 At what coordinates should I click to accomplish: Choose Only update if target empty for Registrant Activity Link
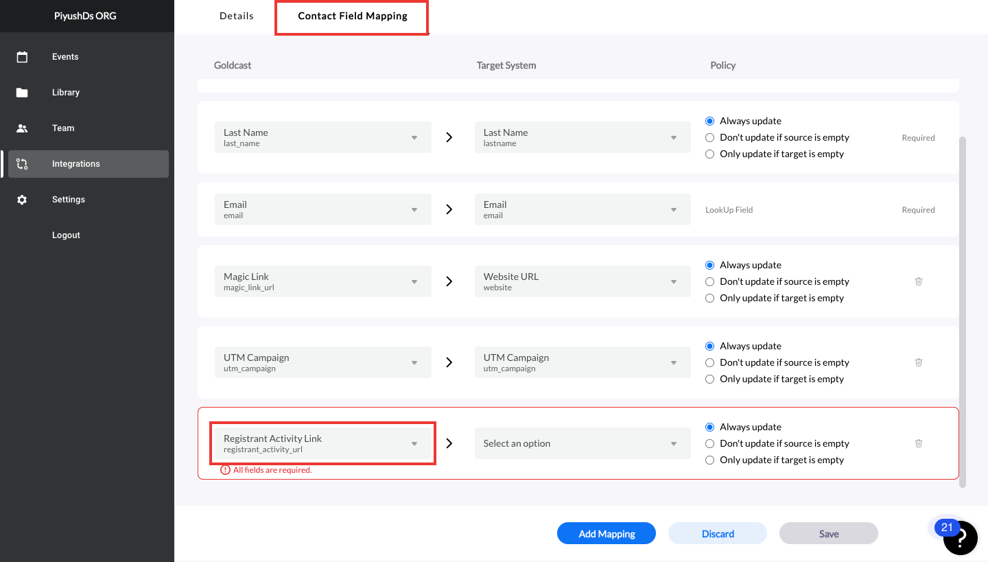(x=710, y=460)
